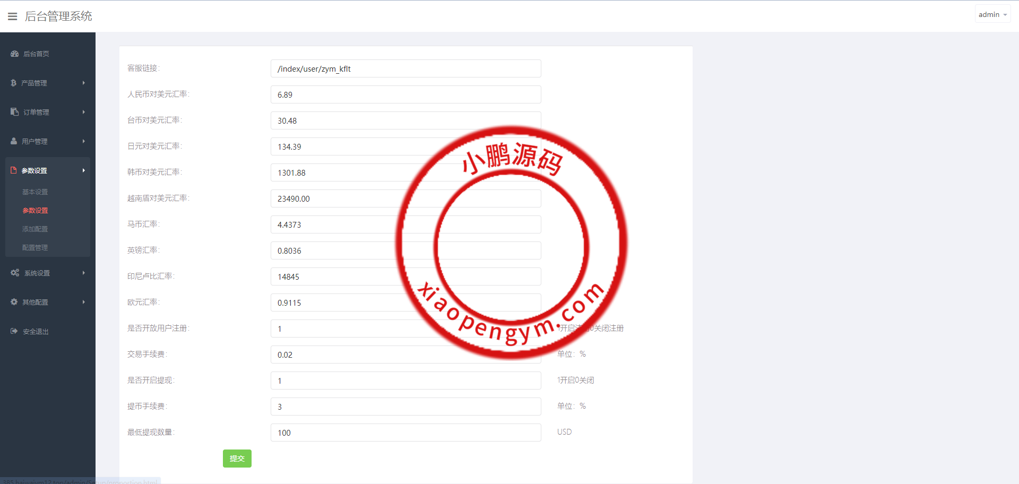The height and width of the screenshot is (484, 1019).
Task: Click the gears icon beside 系统设置
Action: [15, 273]
